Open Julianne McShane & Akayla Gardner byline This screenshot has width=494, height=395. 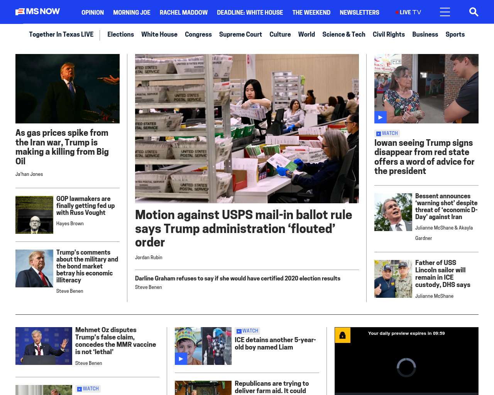[444, 233]
